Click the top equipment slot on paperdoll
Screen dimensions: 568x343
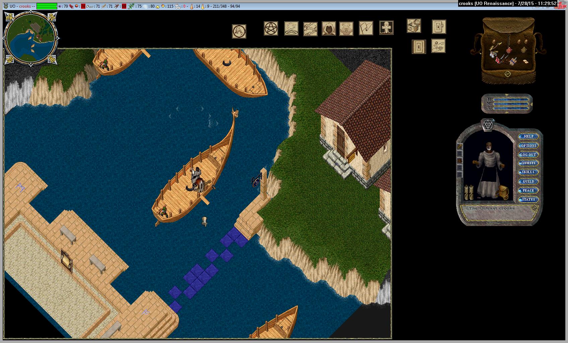coord(460,146)
